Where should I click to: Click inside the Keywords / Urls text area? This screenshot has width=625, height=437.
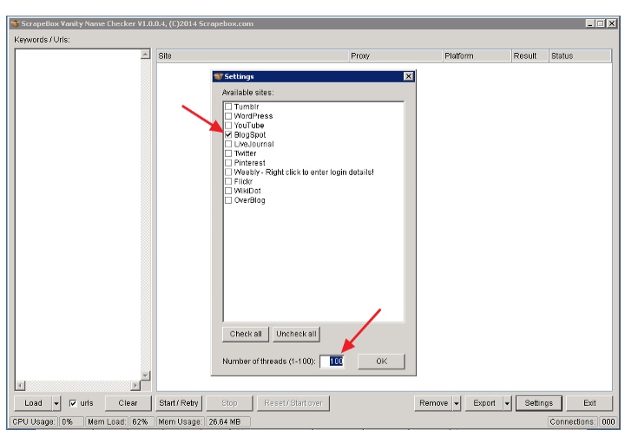click(78, 215)
